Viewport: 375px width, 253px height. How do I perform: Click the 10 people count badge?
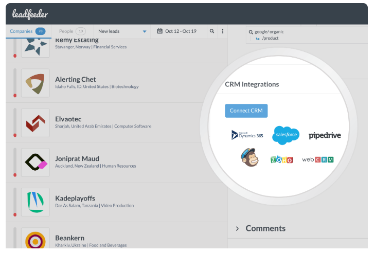coord(81,31)
